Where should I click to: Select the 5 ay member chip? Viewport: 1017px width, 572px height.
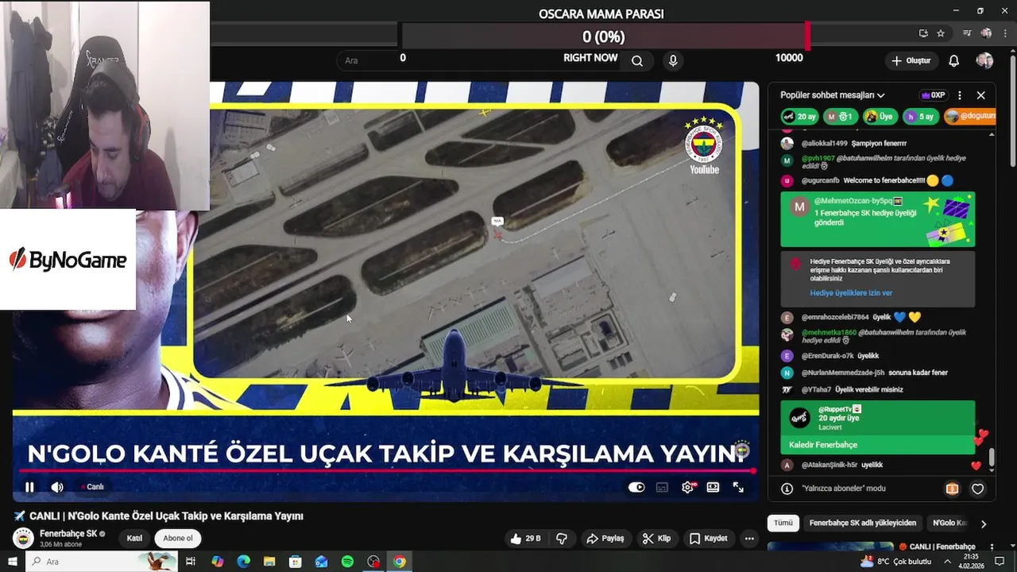(x=920, y=117)
